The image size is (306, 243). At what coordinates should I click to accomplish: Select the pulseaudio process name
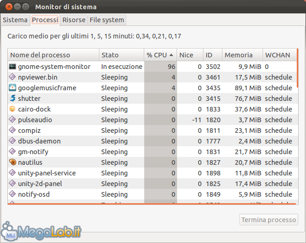tap(35, 120)
